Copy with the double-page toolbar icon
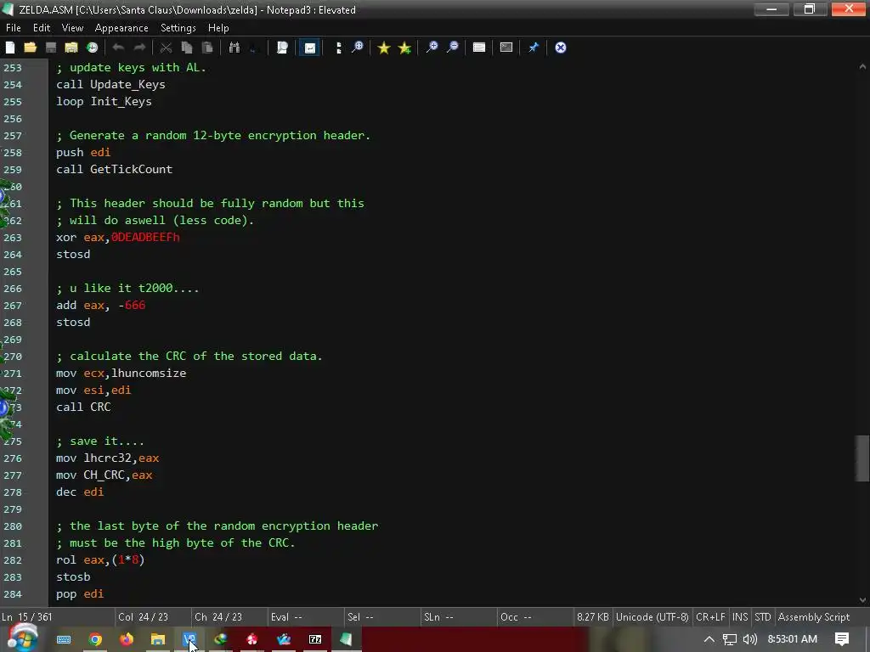The image size is (870, 652). 186,48
